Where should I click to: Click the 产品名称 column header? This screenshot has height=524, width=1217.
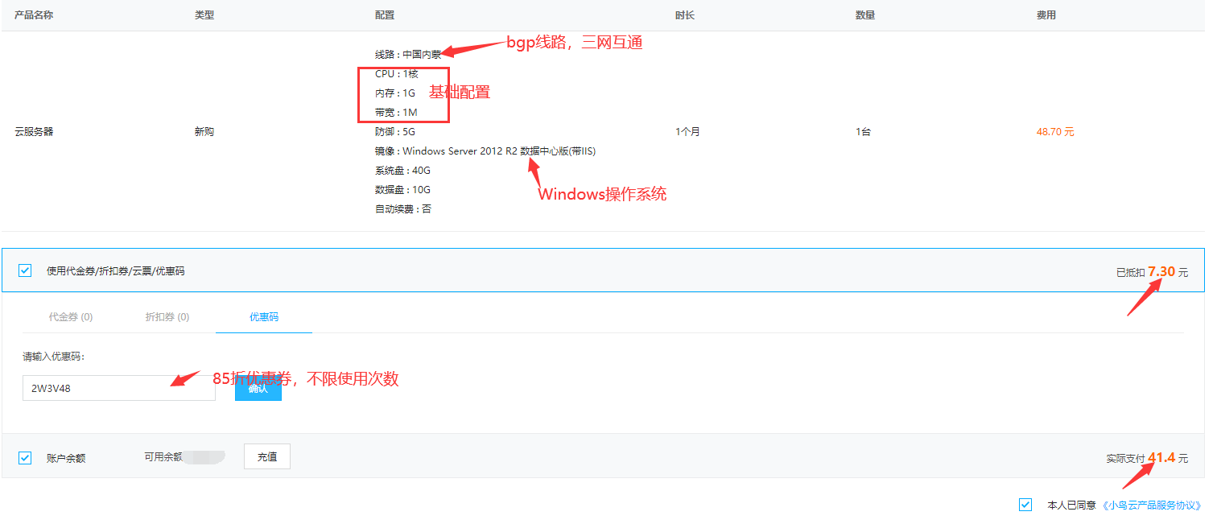click(x=34, y=15)
